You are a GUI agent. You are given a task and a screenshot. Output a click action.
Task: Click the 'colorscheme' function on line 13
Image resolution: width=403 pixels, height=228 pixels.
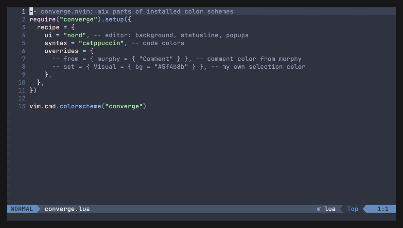(81, 106)
